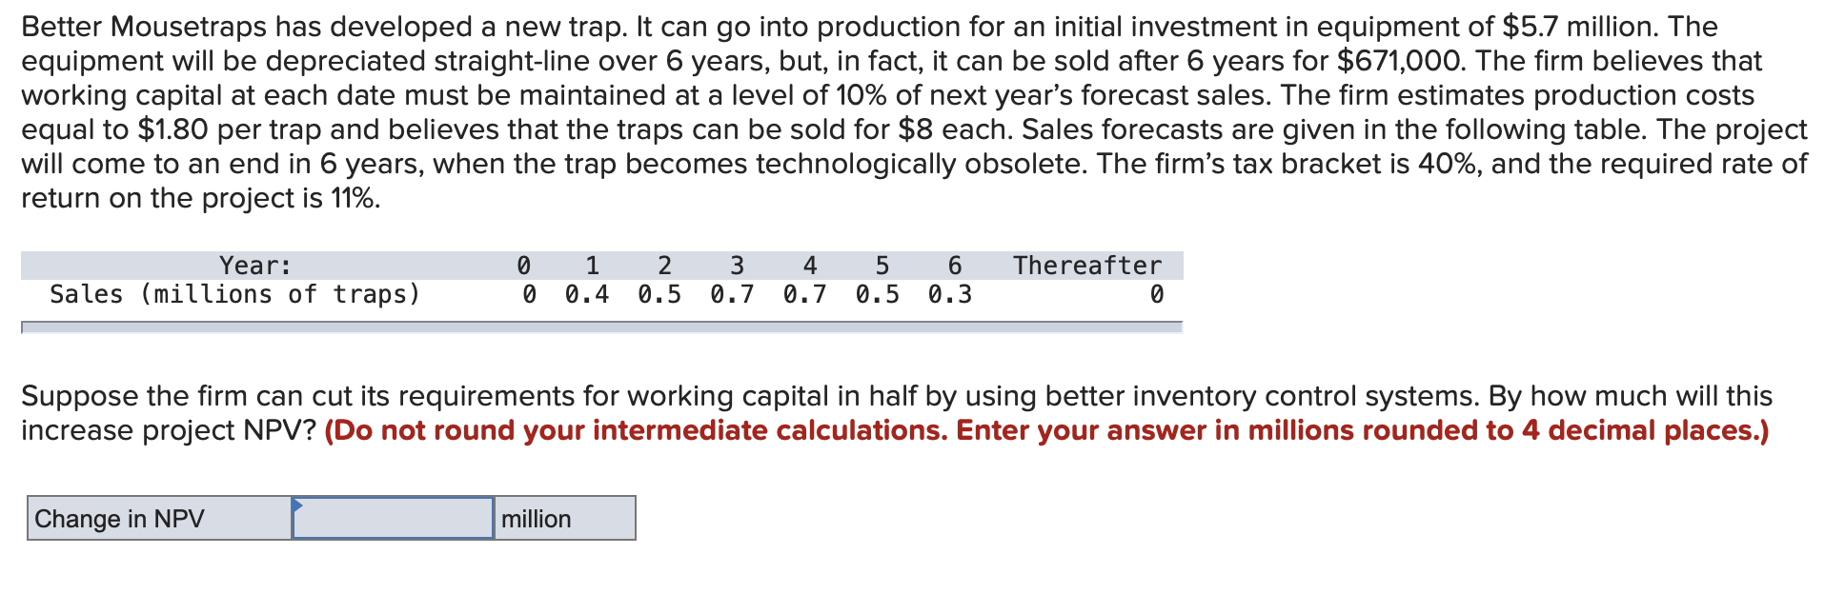This screenshot has width=1845, height=594.
Task: Select the Year 0 column header
Action: point(522,266)
